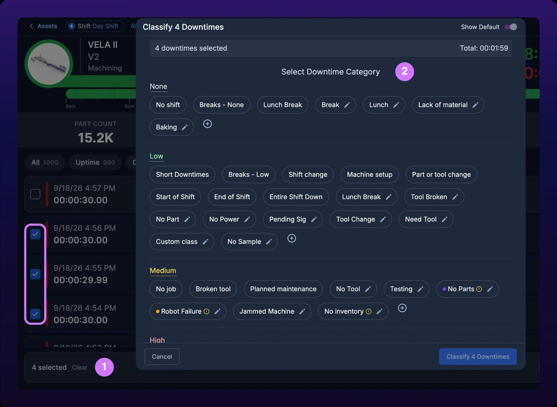The width and height of the screenshot is (557, 407).
Task: Edit the Break category with its pencil icon
Action: click(x=347, y=105)
